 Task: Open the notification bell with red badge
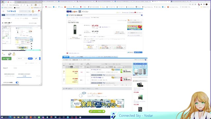pos(39,11)
